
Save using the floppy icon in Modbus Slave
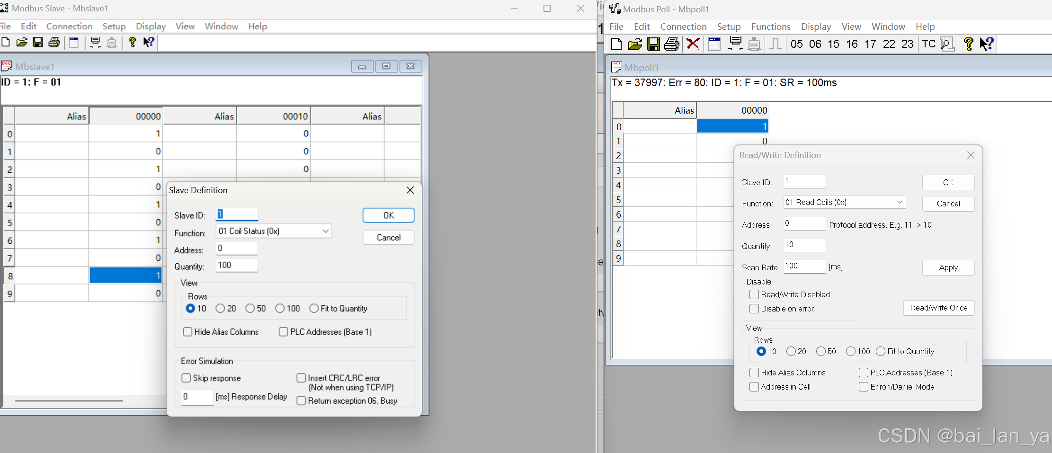pos(38,42)
